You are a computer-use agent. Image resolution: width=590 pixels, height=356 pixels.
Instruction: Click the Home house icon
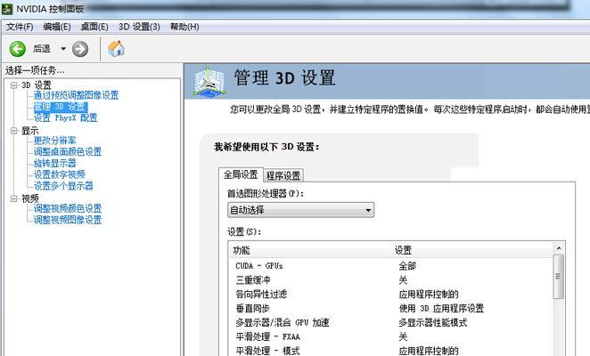click(x=116, y=48)
